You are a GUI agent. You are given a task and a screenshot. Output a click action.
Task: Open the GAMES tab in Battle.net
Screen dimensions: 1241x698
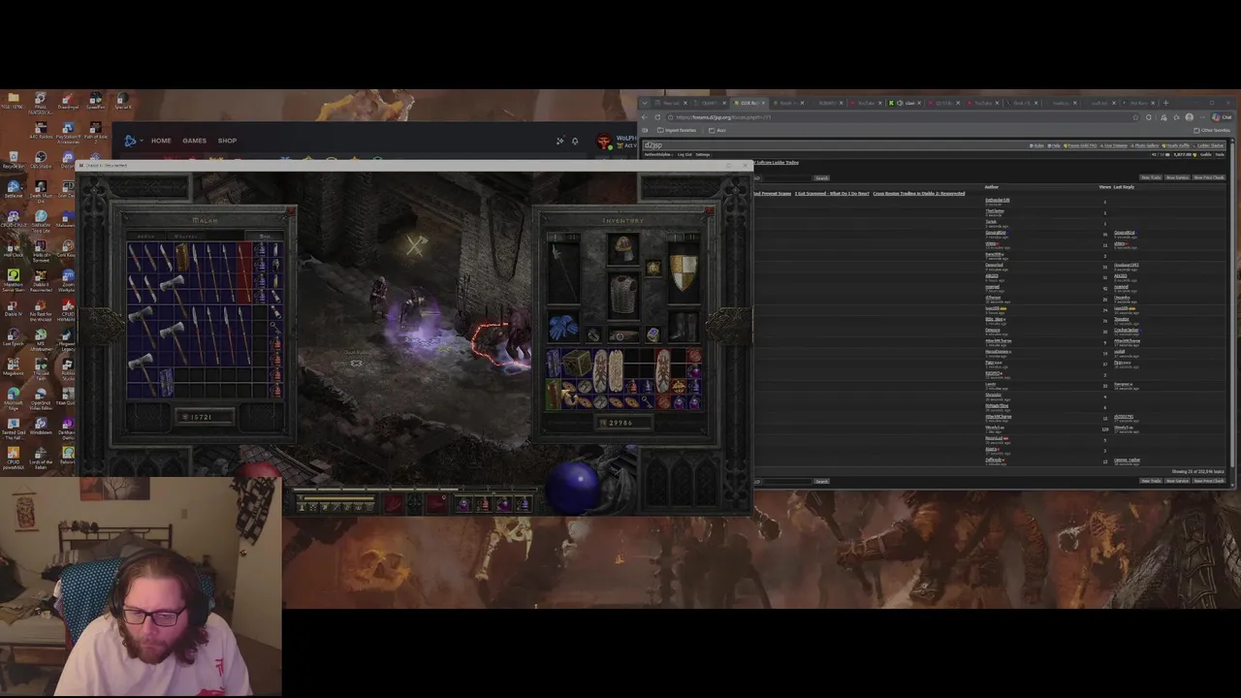click(194, 141)
